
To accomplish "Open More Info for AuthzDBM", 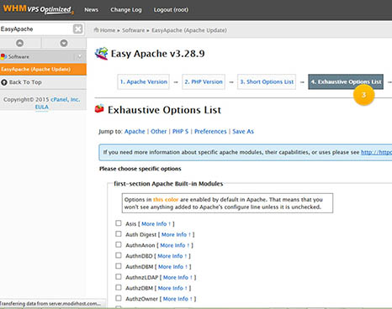I will 172,288.
